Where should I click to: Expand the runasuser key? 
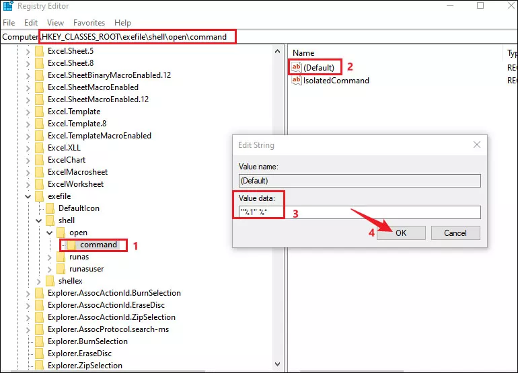tap(50, 270)
